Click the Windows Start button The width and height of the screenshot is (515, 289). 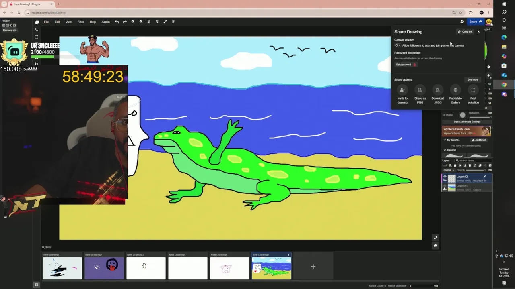coord(504,4)
